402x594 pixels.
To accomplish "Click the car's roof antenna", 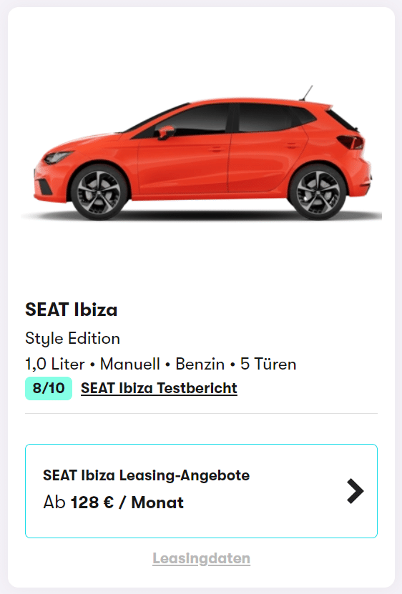I will pos(306,93).
